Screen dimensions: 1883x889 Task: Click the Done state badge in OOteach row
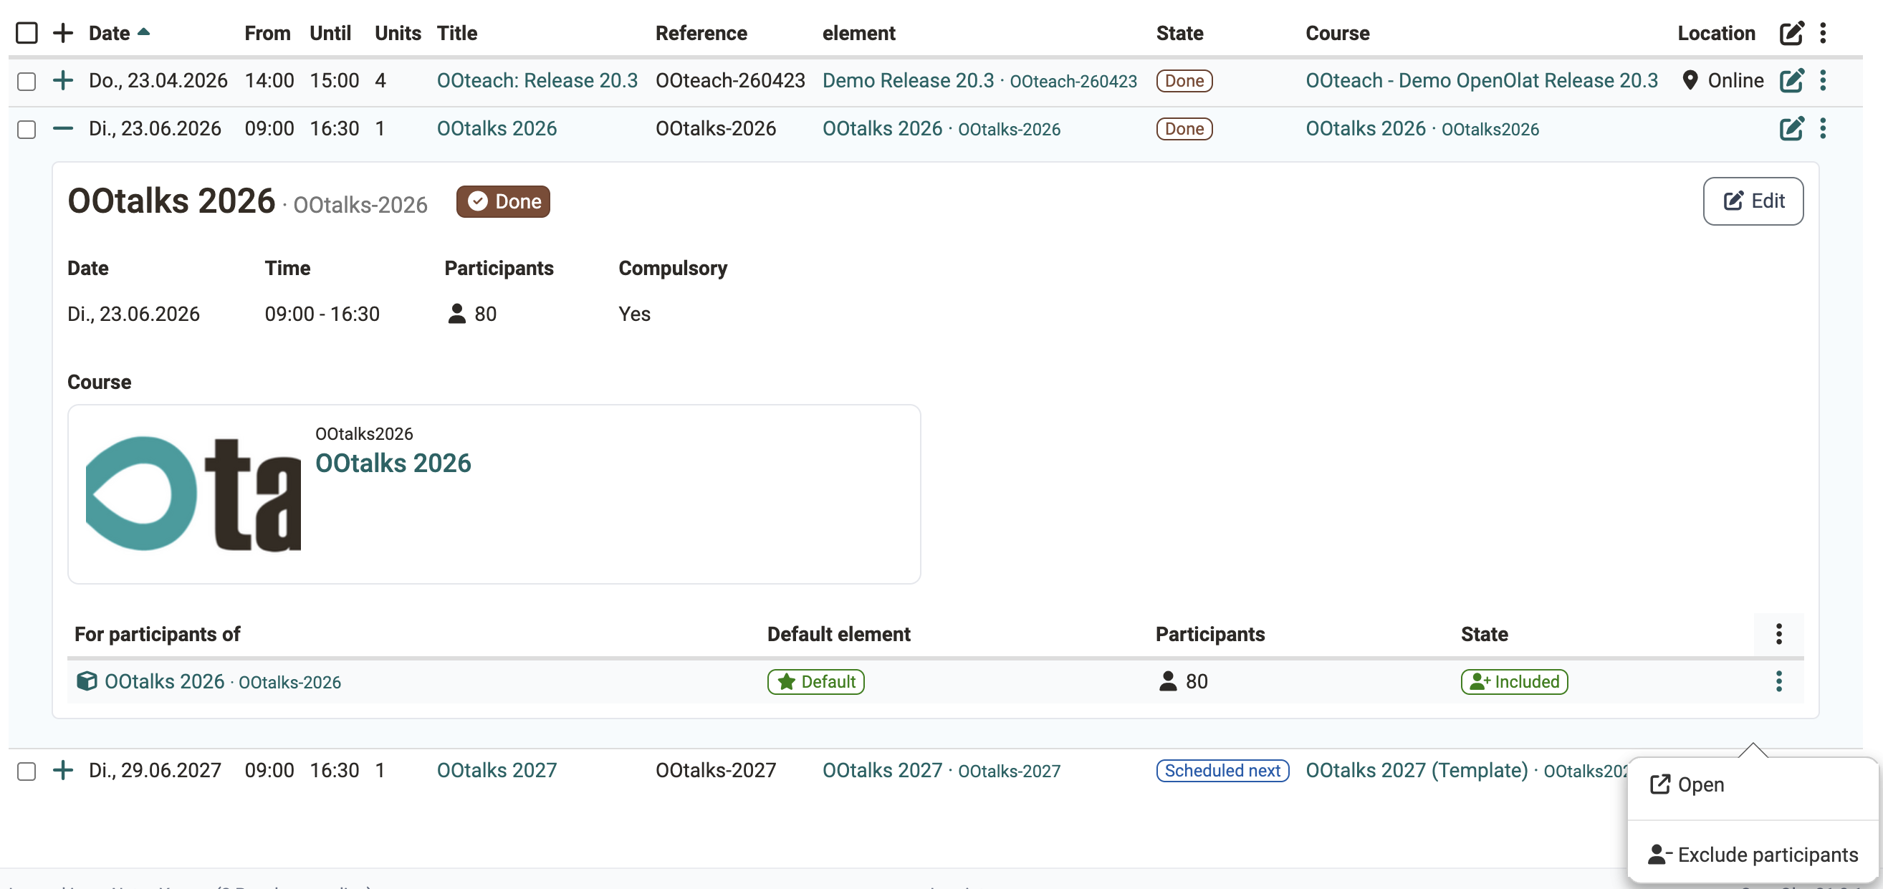pyautogui.click(x=1184, y=80)
